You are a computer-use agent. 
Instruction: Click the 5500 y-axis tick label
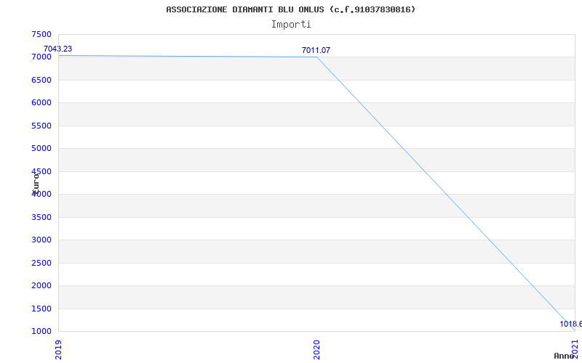pyautogui.click(x=41, y=126)
